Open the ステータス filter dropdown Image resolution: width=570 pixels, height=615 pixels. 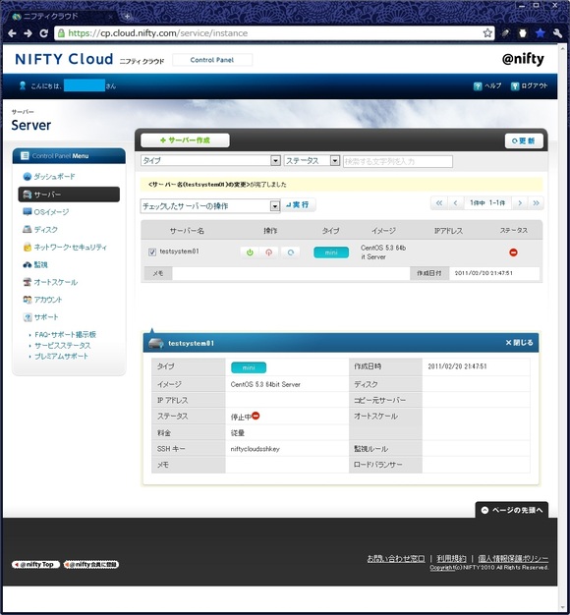pos(312,160)
